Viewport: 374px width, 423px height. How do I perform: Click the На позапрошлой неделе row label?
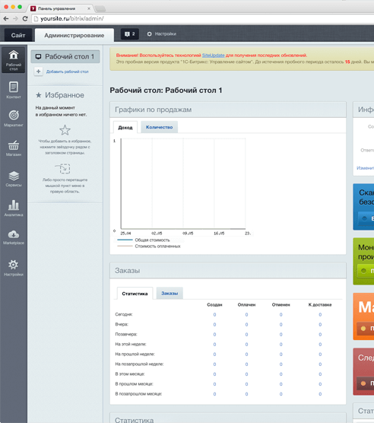click(x=139, y=364)
